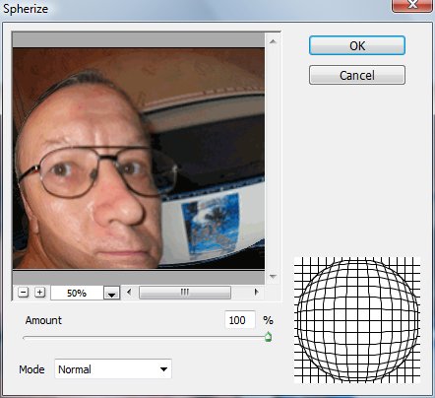This screenshot has width=435, height=398.
Task: Click the middle of the Amount slider track
Action: 146,337
